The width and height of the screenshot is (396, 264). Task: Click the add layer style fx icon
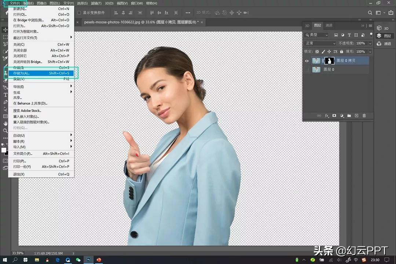coord(327,116)
